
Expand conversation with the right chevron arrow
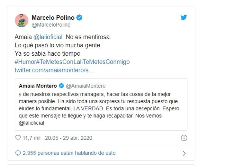[184, 153]
